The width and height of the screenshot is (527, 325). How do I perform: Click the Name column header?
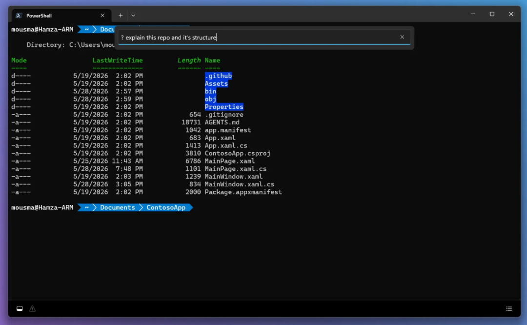pyautogui.click(x=212, y=60)
